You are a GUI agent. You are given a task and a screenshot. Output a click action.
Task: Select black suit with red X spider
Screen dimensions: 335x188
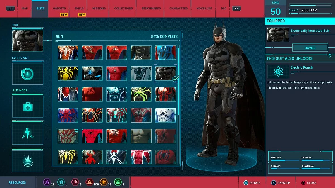click(x=92, y=157)
